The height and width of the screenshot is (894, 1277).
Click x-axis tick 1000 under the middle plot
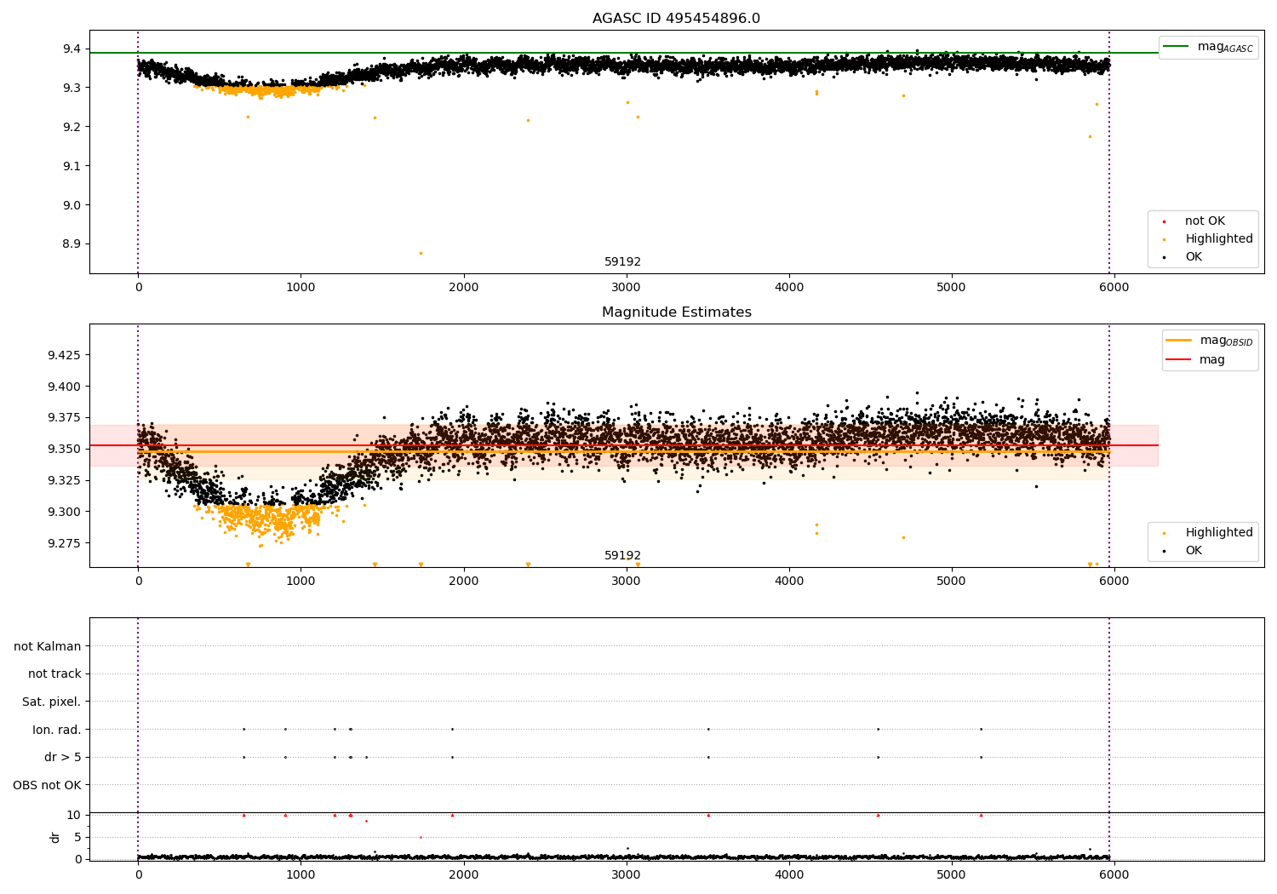[301, 582]
